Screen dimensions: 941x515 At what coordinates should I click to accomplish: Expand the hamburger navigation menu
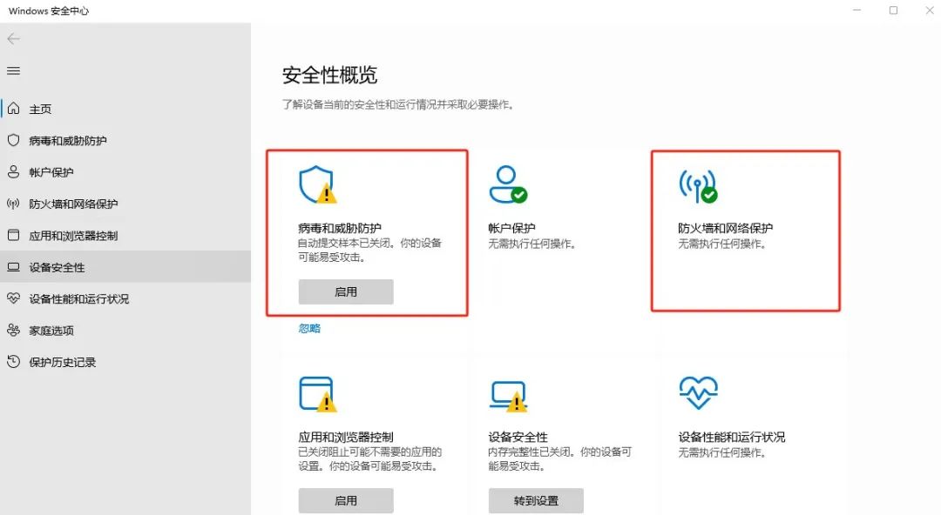(x=13, y=70)
